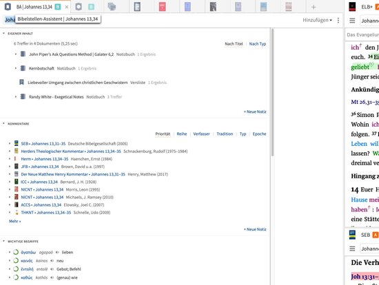Open Herm • Johannes 13,34-35 link

click(x=45, y=159)
